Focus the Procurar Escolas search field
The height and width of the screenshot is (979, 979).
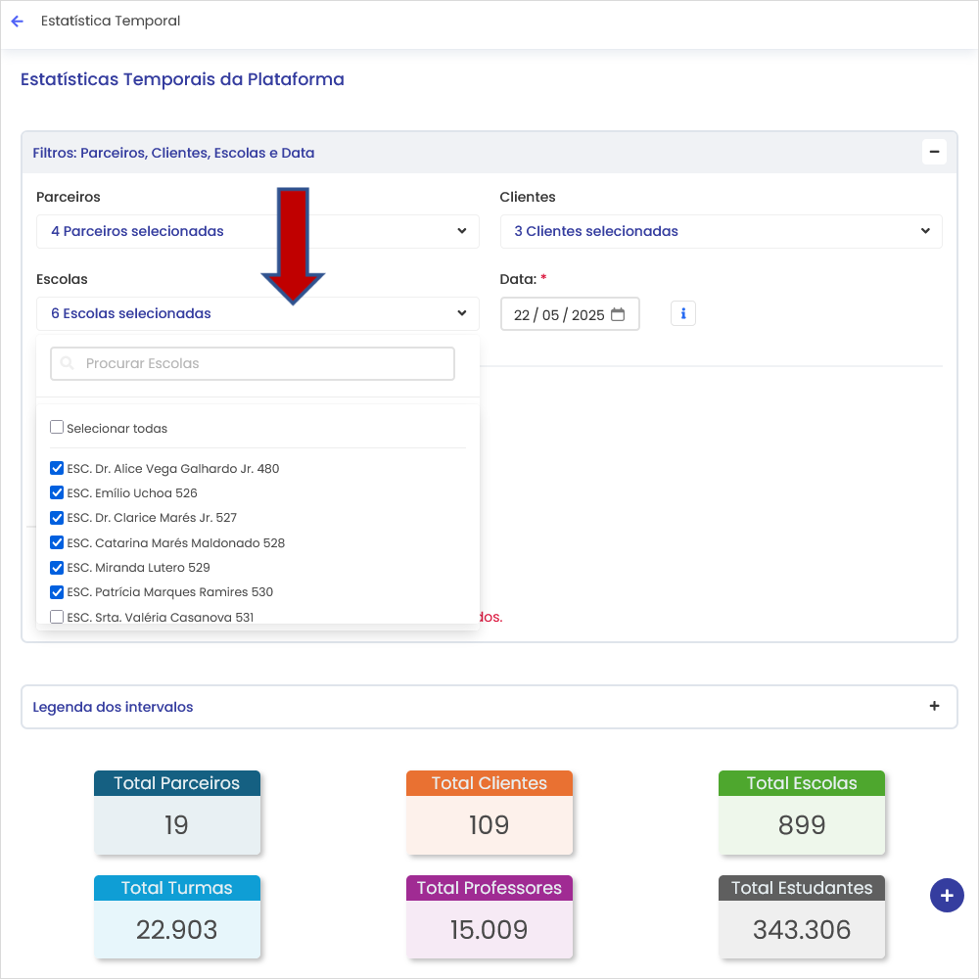pyautogui.click(x=253, y=363)
